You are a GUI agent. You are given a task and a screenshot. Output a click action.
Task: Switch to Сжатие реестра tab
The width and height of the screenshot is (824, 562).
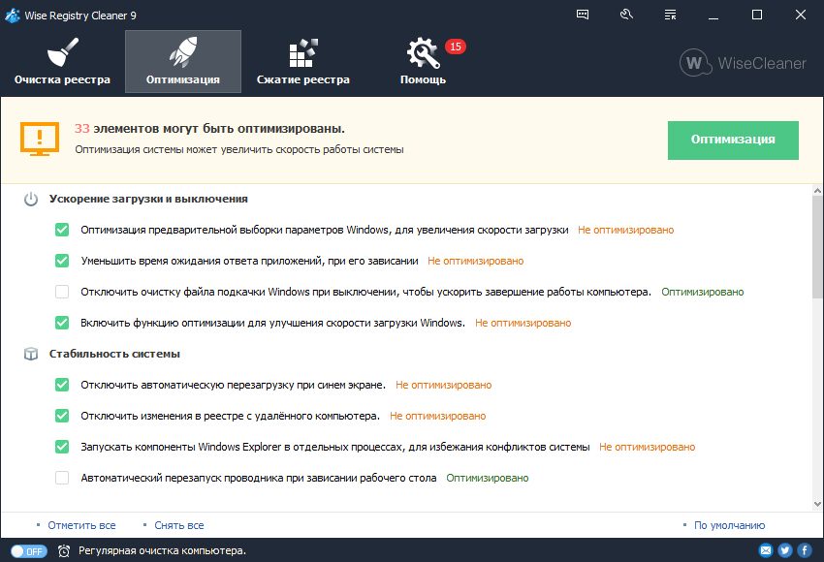[x=302, y=61]
